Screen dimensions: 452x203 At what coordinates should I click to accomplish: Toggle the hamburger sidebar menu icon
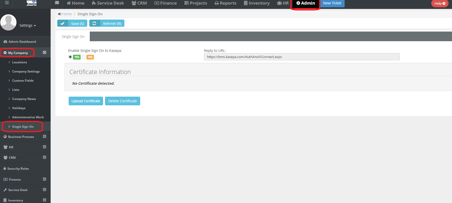[x=7, y=3]
